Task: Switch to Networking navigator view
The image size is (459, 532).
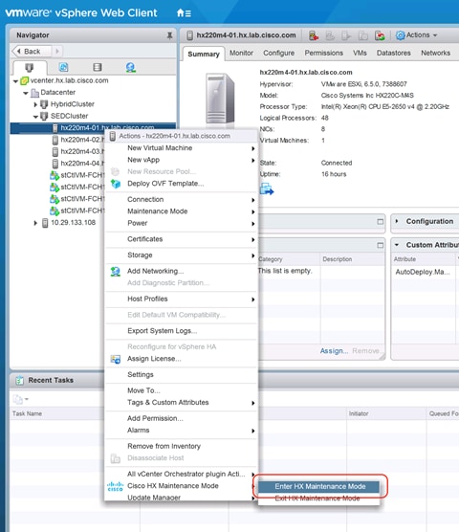Action: coord(130,67)
